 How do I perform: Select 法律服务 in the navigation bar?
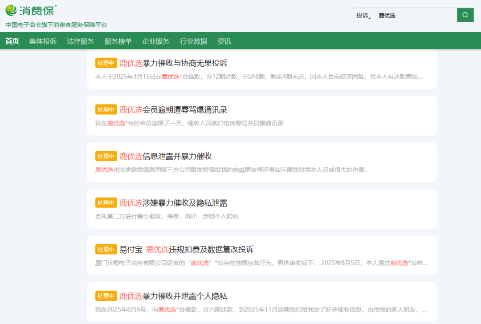pyautogui.click(x=80, y=41)
